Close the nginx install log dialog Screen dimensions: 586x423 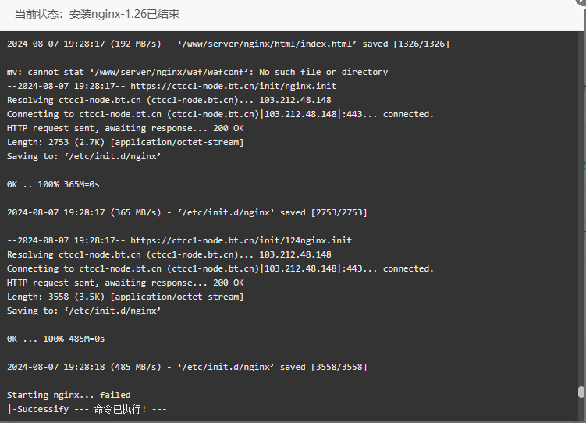(581, 2)
